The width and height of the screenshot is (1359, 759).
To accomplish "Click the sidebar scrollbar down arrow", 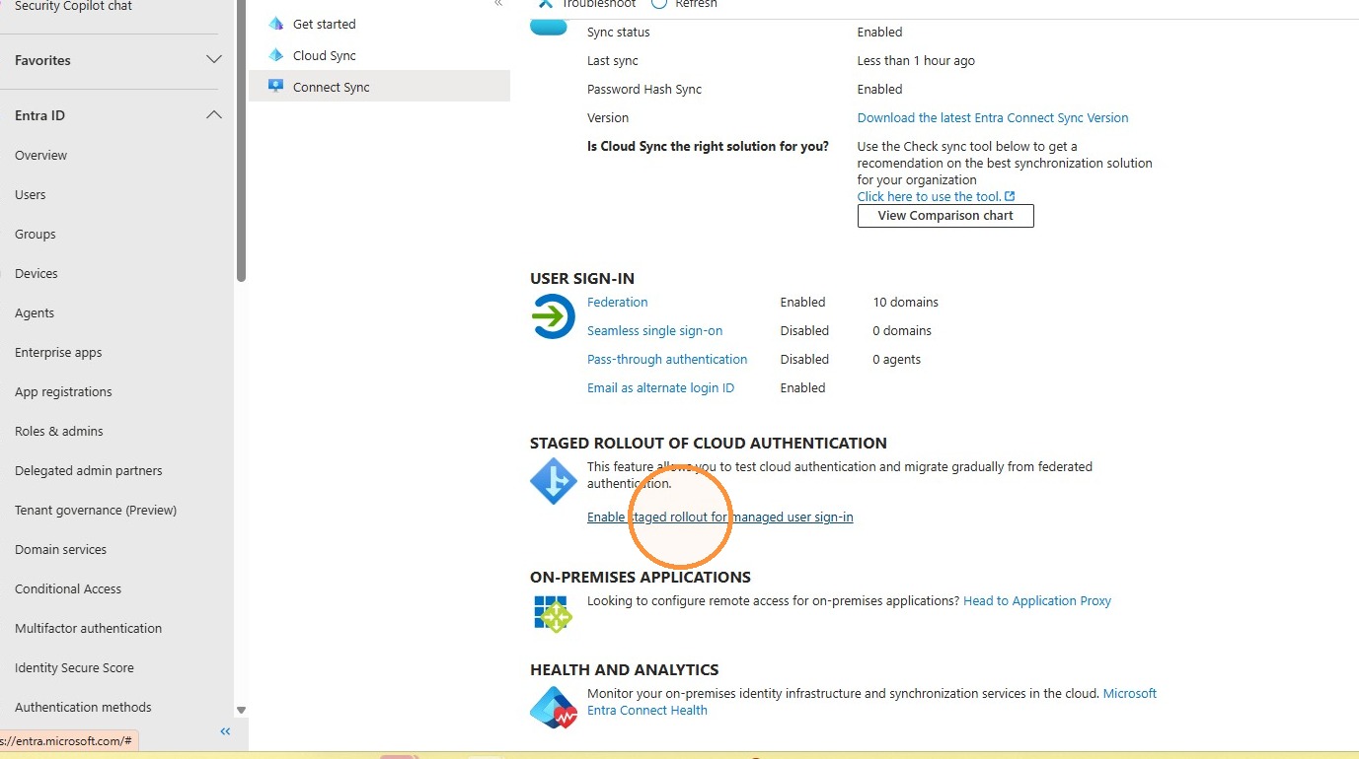I will point(241,710).
